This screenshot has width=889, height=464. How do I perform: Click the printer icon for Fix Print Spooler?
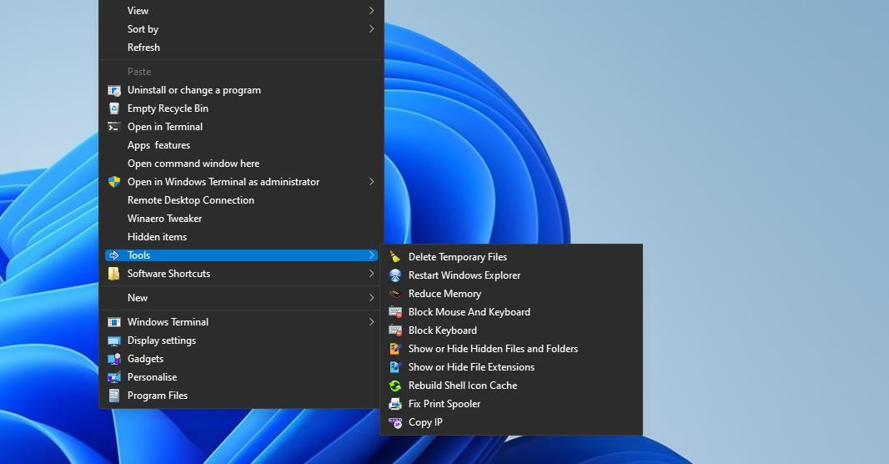[x=395, y=404]
